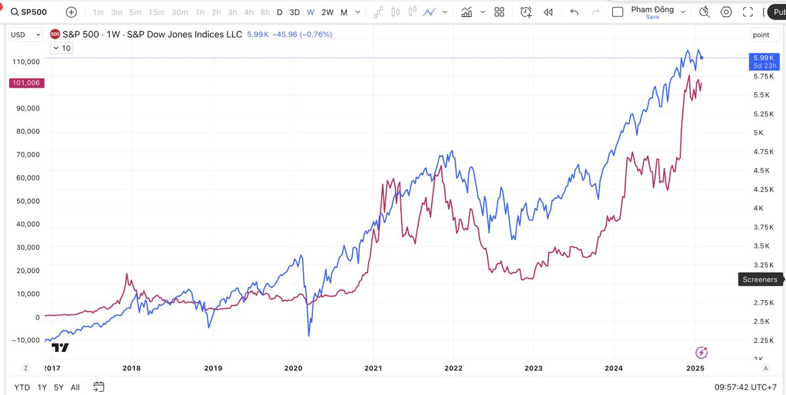
Task: Open the Quick search magnifier icon
Action: coord(705,12)
